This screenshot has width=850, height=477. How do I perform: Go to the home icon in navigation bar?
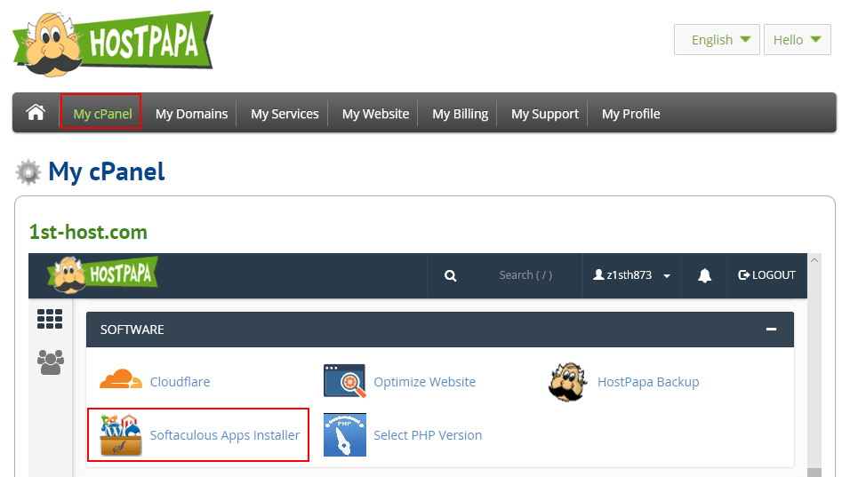(36, 113)
